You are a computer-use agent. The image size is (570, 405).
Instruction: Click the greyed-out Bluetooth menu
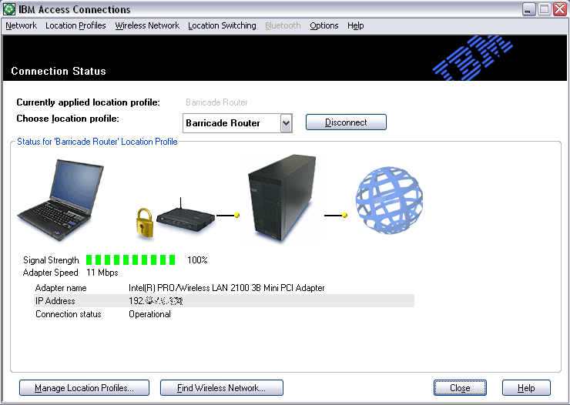tap(283, 25)
